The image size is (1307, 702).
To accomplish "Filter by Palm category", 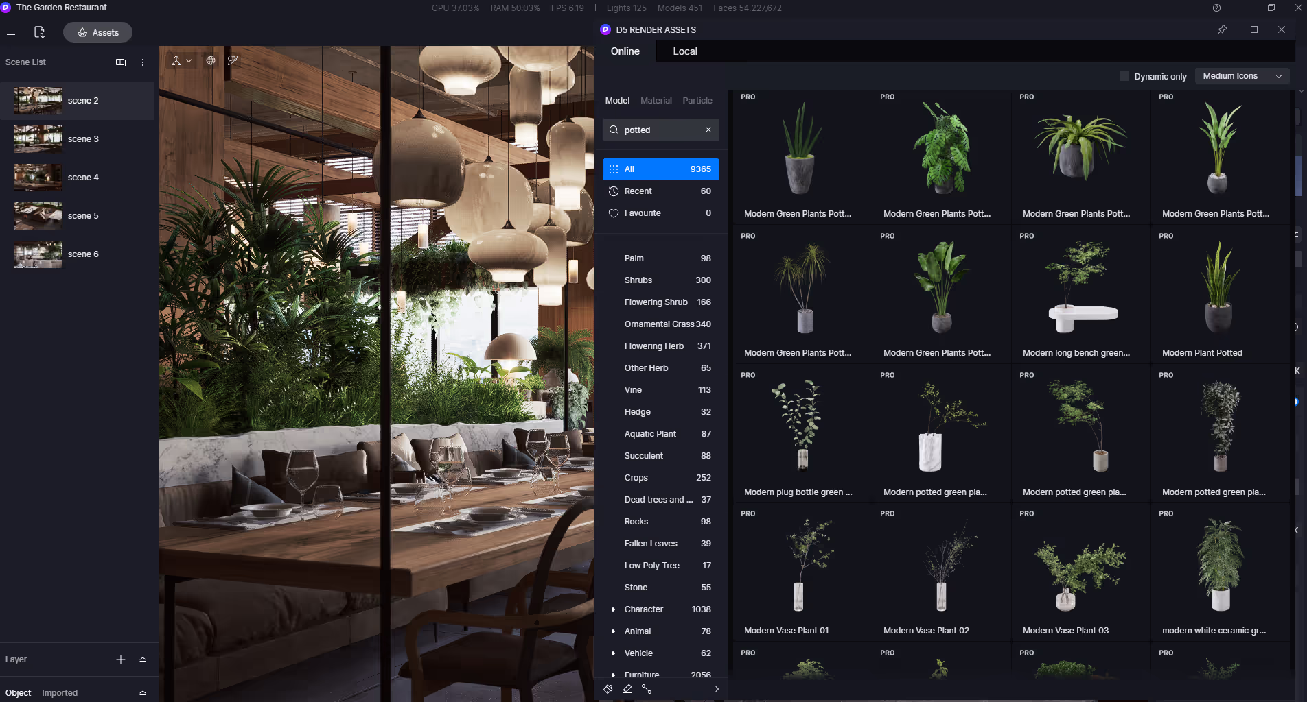I will pos(661,258).
